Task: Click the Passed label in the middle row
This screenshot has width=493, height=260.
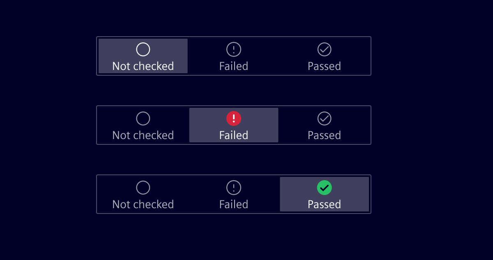Action: 324,135
